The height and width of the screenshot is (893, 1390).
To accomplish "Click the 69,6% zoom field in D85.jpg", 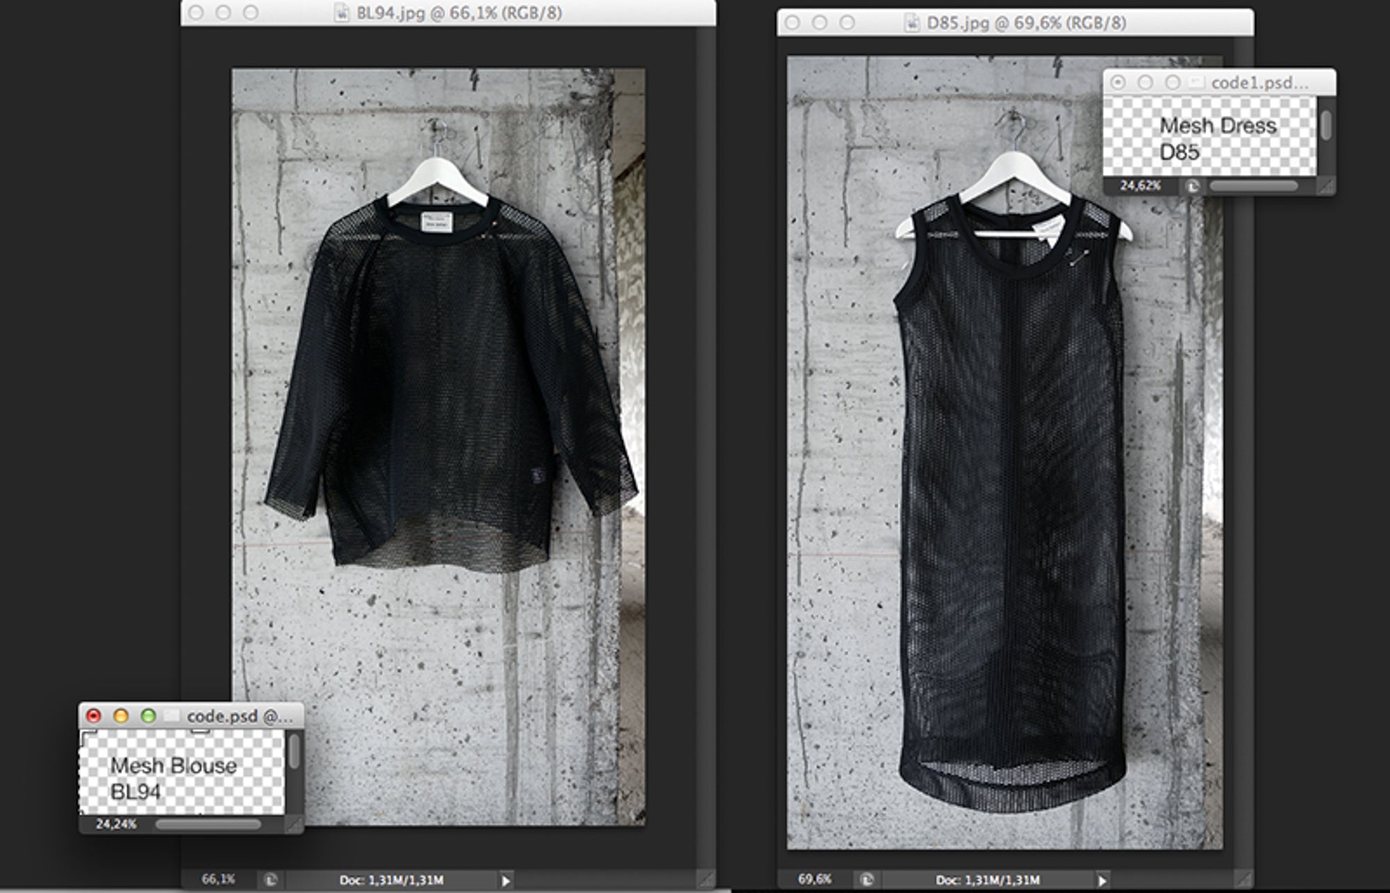I will click(x=815, y=880).
